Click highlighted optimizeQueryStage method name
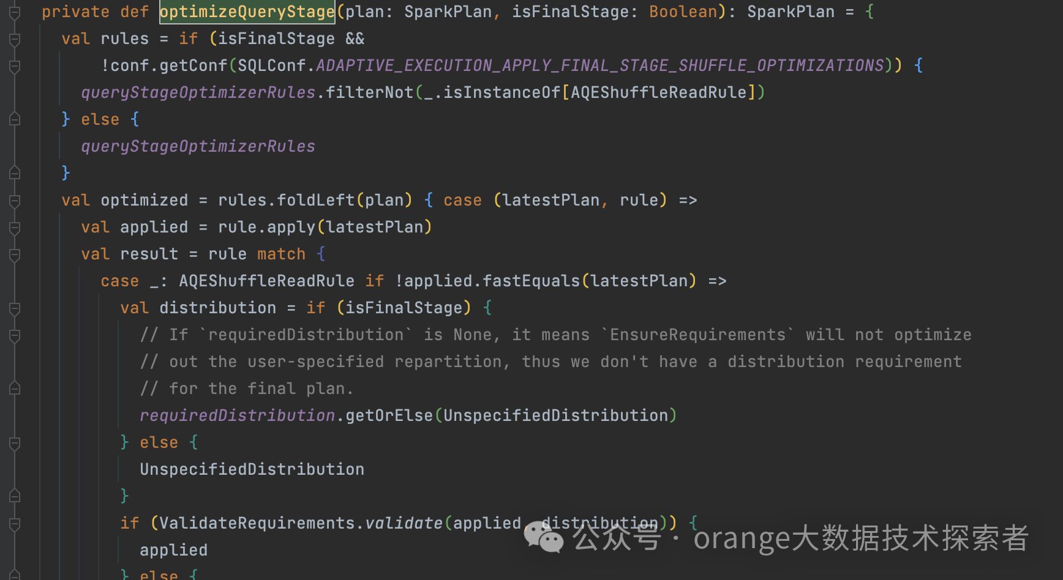This screenshot has height=580, width=1063. [x=247, y=12]
